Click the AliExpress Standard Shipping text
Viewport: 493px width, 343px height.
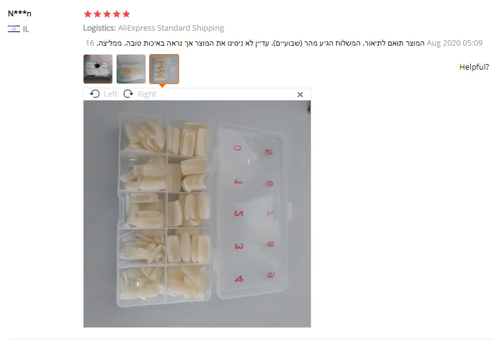(171, 28)
